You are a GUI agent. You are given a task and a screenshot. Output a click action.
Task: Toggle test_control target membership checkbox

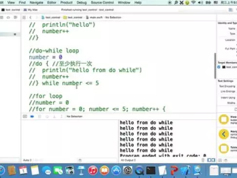219,67
